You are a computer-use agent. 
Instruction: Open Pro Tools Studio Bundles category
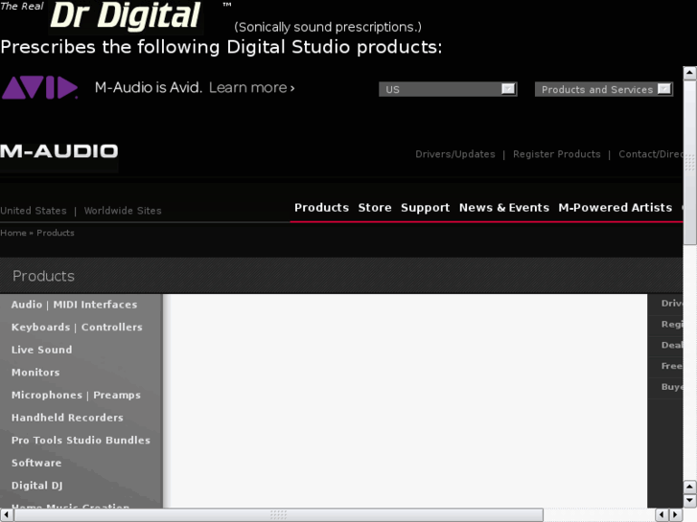81,441
